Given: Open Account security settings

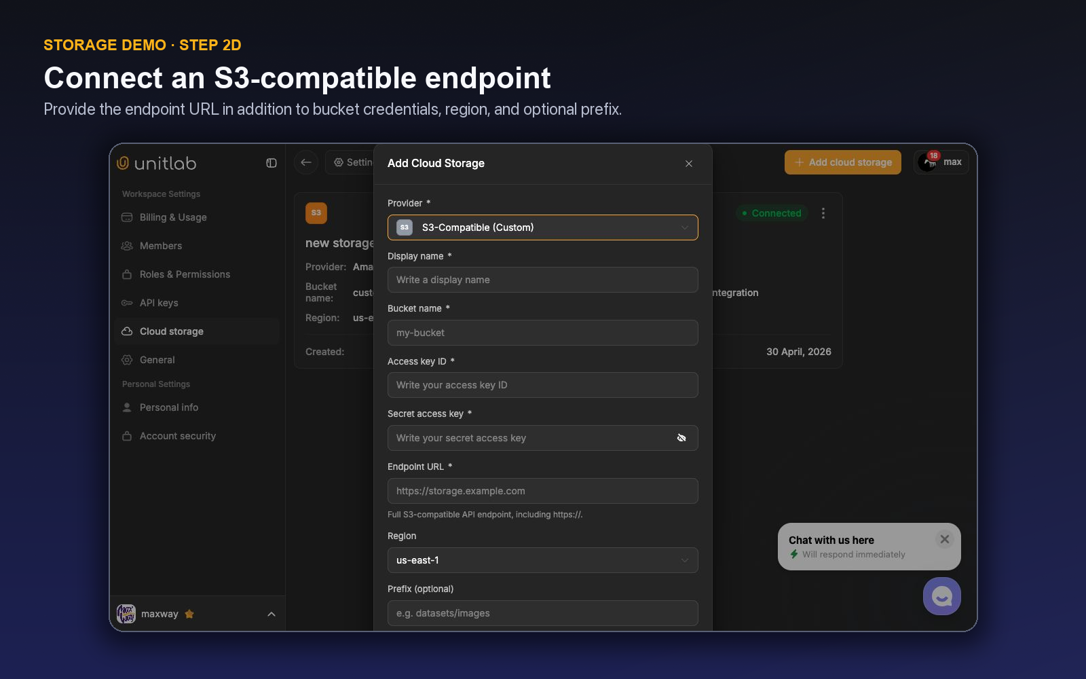Looking at the screenshot, I should [x=197, y=436].
